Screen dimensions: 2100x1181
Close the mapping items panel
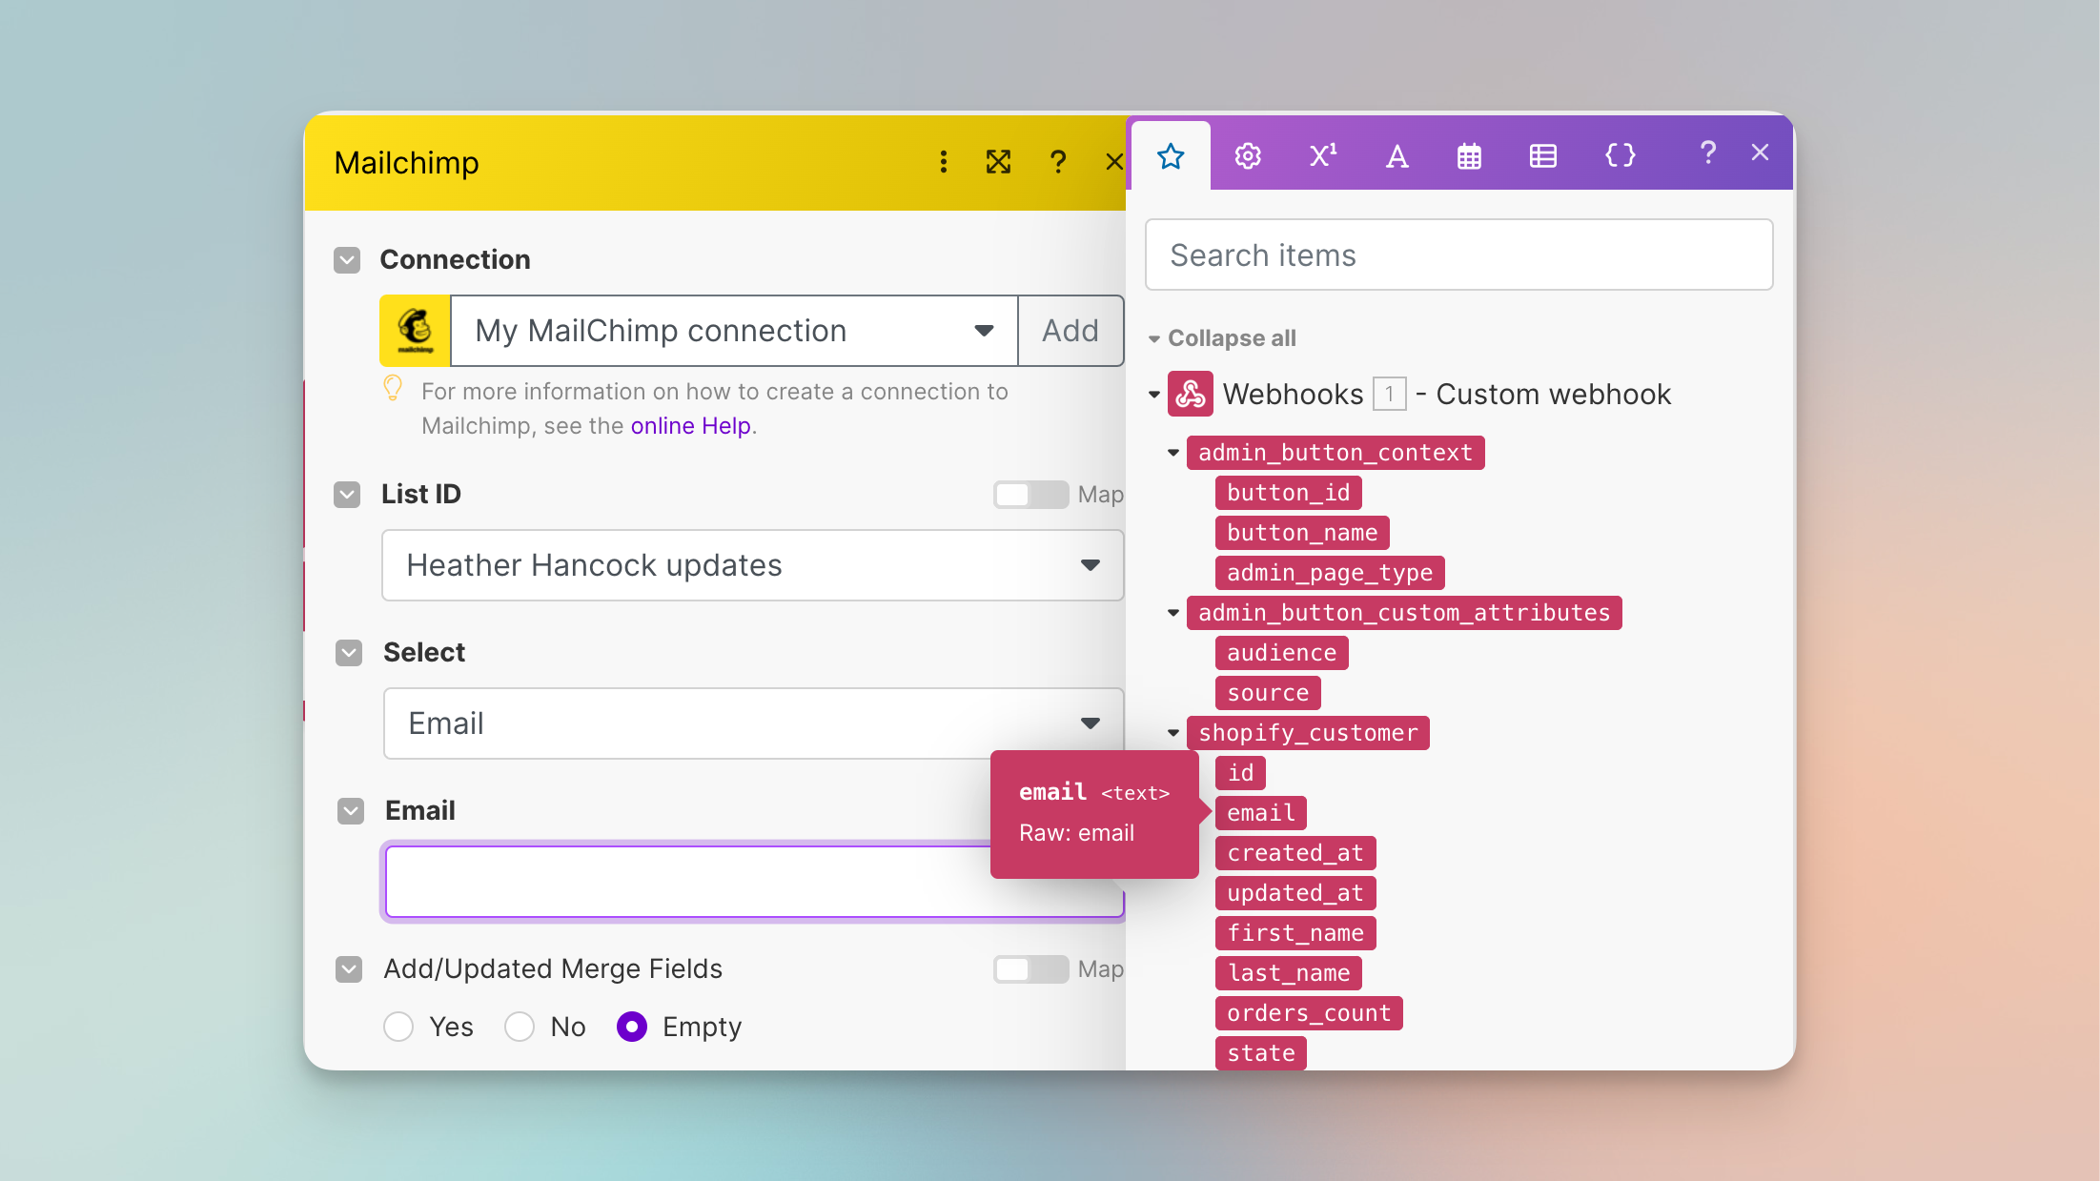[1760, 153]
